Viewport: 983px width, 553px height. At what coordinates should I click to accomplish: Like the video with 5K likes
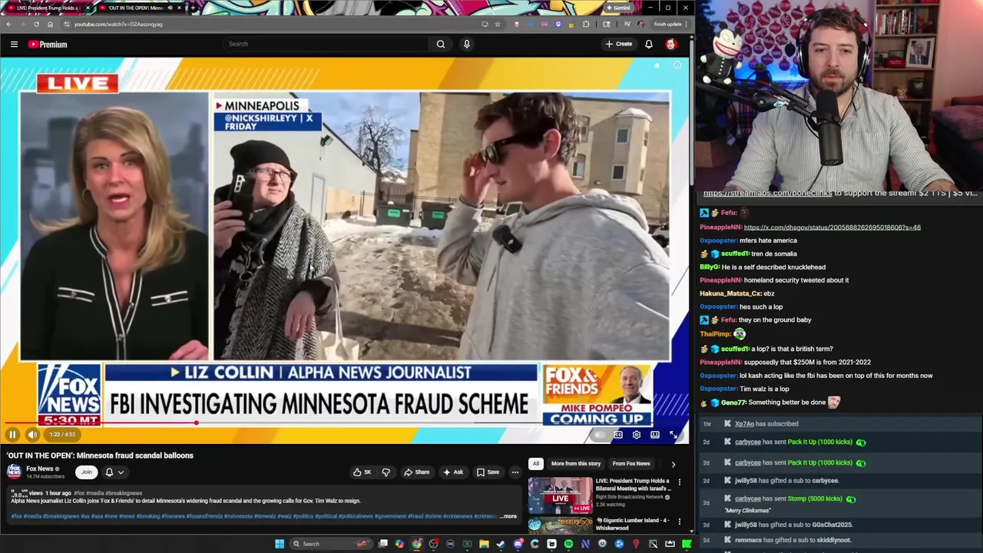pyautogui.click(x=362, y=472)
